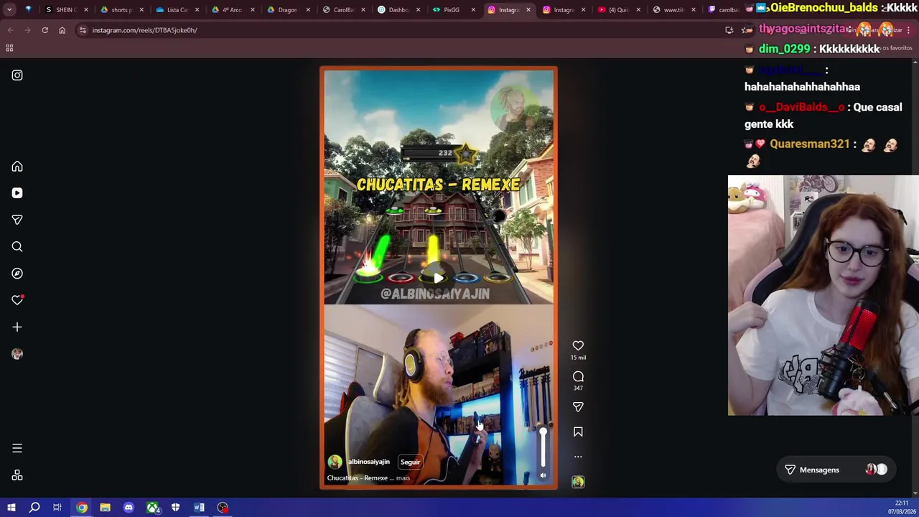The width and height of the screenshot is (919, 517).
Task: Follow albinosaiyajin with the Seguir button
Action: 410,462
